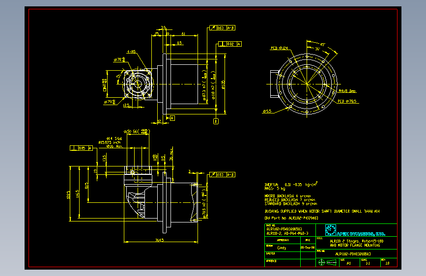Select the '81.5' height dimension
The height and width of the screenshot is (276, 426).
coord(86,186)
